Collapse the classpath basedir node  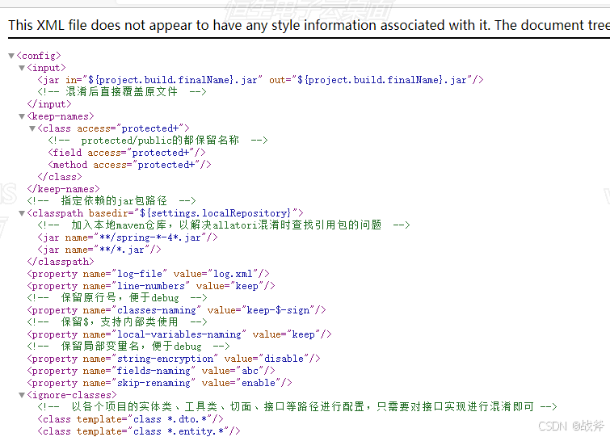[22, 213]
